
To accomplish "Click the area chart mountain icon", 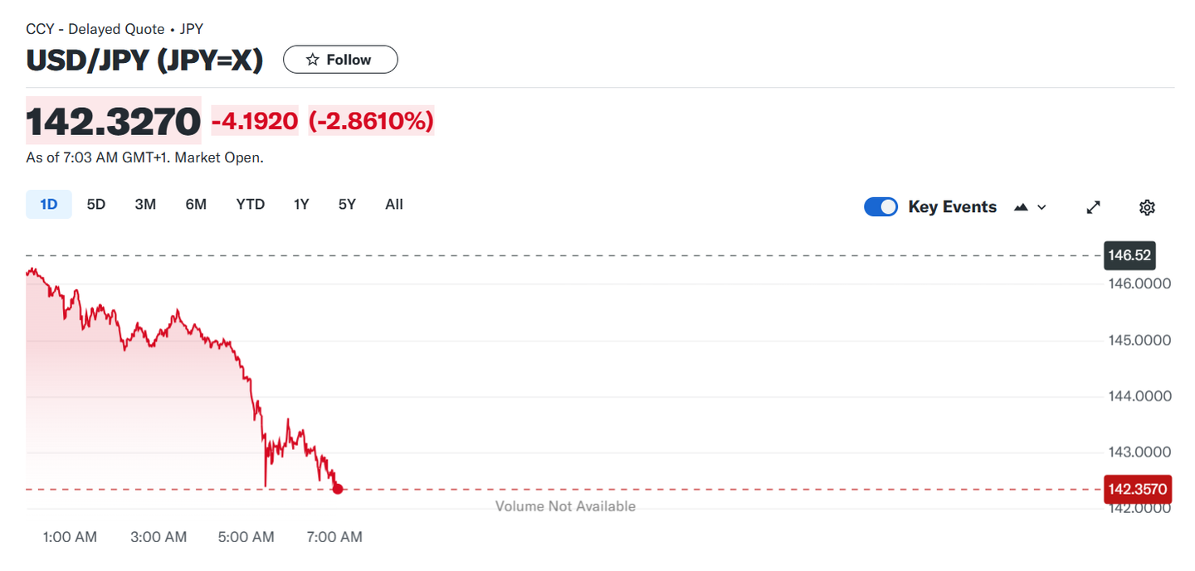I will click(1022, 207).
